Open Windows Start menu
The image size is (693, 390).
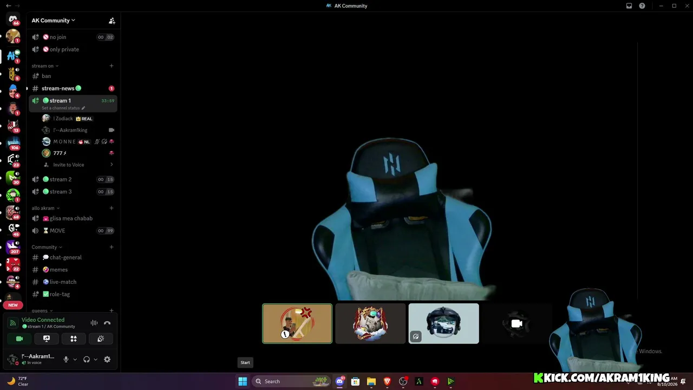tap(243, 381)
